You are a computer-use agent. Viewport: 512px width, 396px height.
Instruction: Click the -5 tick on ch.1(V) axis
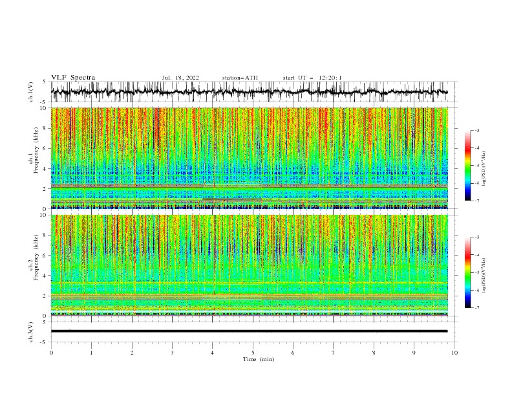click(44, 102)
